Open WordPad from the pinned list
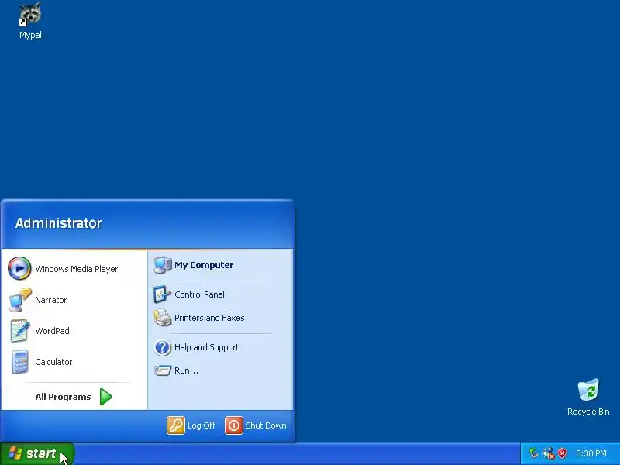The width and height of the screenshot is (620, 465). 74,331
